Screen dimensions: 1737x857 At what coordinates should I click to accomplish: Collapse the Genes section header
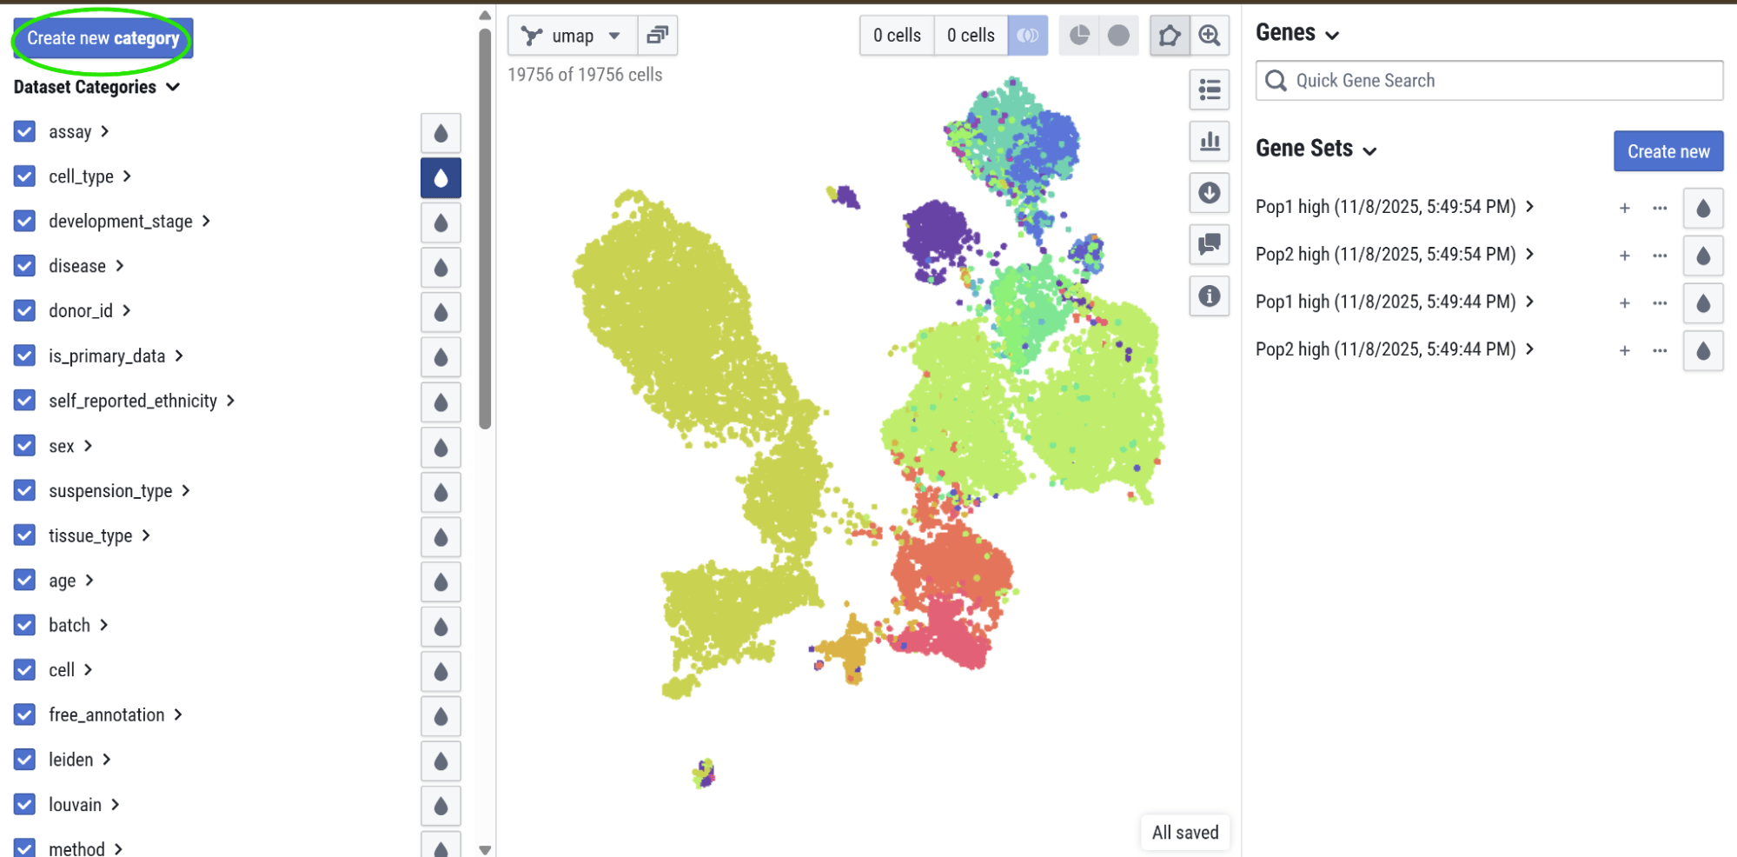pos(1330,32)
